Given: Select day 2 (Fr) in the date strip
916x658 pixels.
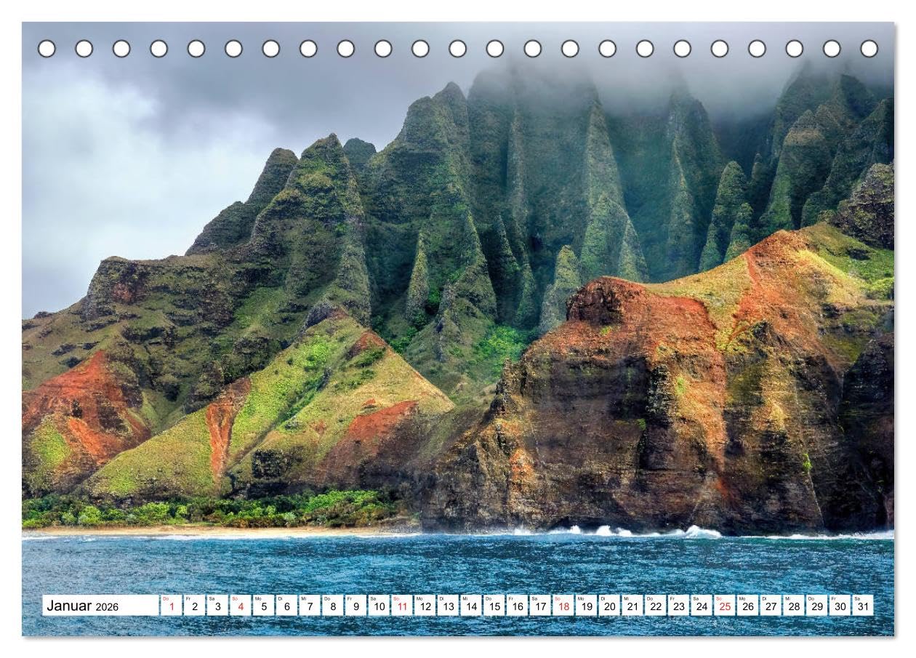Looking at the screenshot, I should coord(194,606).
